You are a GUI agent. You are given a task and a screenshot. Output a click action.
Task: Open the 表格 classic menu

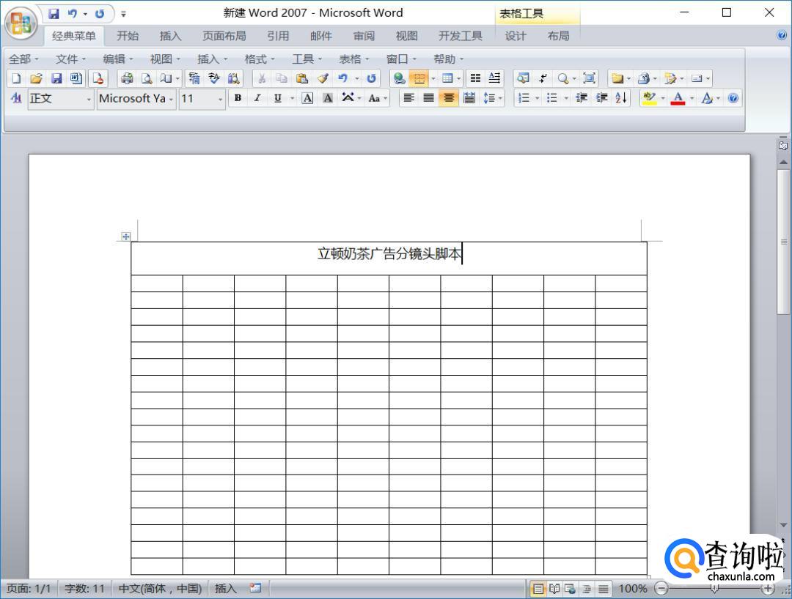354,59
